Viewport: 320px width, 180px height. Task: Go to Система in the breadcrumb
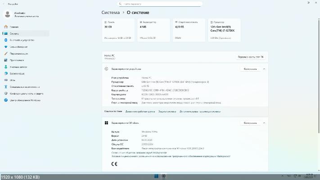point(111,13)
